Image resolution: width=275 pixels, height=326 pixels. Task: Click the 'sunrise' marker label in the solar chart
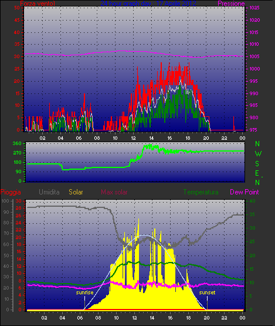(x=84, y=293)
